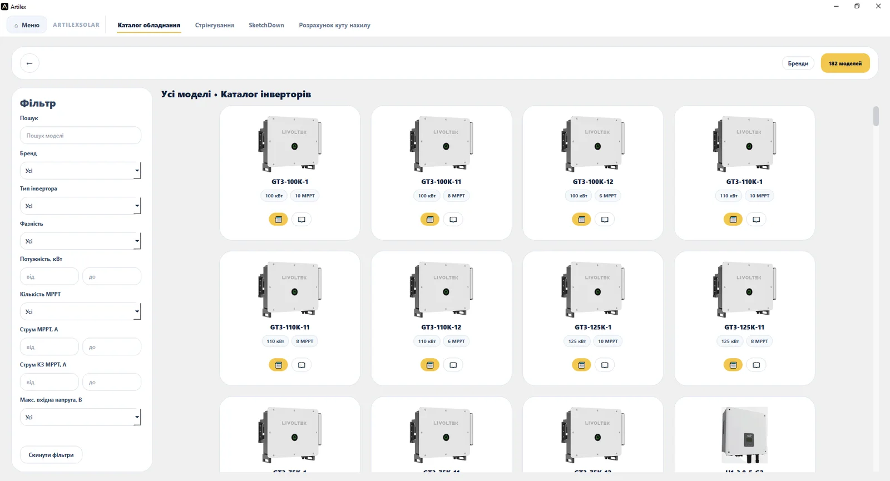
Task: Open the Стрінгування tab
Action: [x=215, y=26]
